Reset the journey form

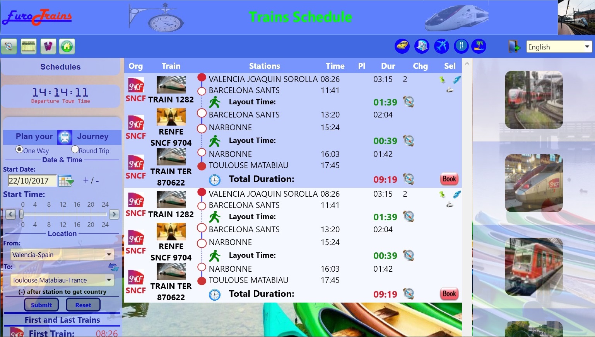(x=83, y=305)
